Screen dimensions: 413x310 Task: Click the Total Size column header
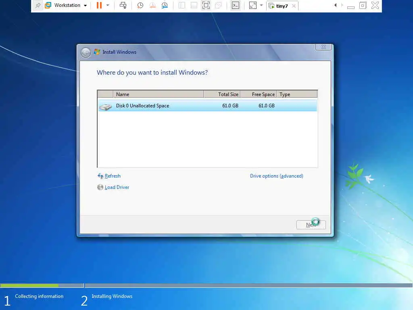[x=222, y=94]
